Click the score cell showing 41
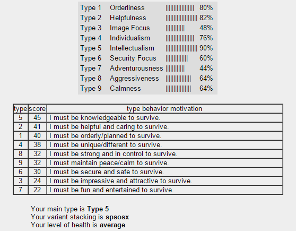 tap(37, 127)
